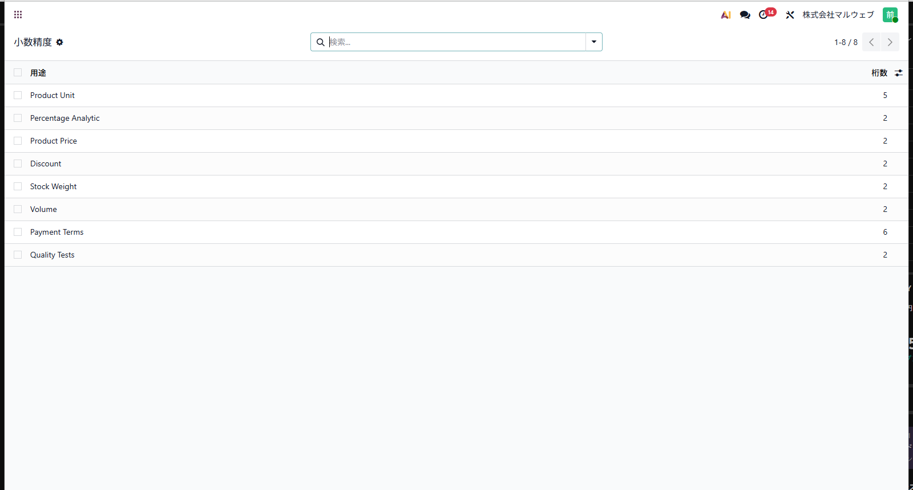
Task: Go to previous page chevron
Action: point(871,42)
